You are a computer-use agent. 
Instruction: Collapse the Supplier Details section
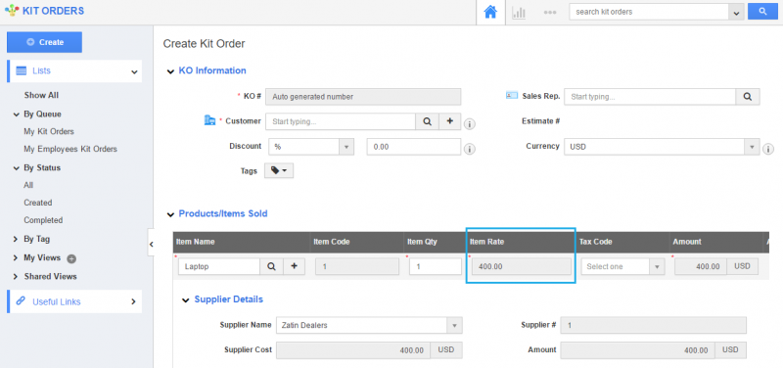tap(186, 300)
